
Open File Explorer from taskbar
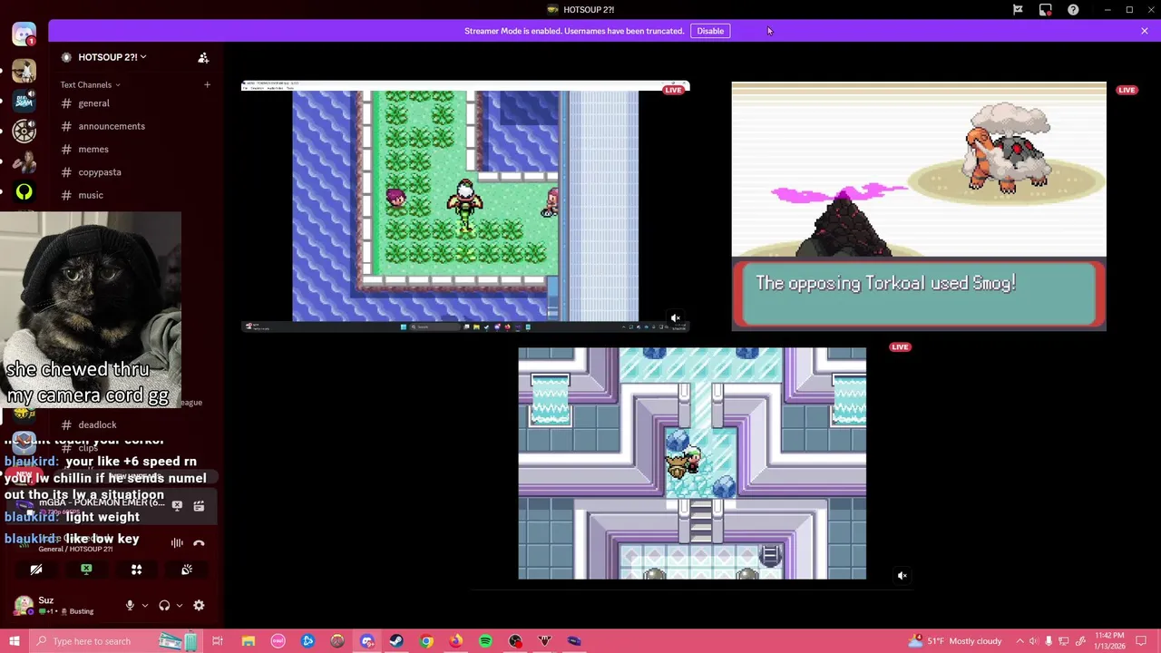coord(248,641)
